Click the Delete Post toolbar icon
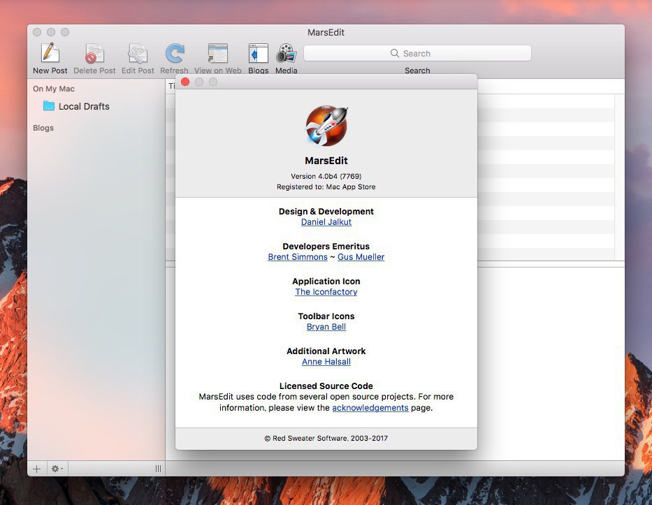Image resolution: width=652 pixels, height=505 pixels. coord(94,54)
